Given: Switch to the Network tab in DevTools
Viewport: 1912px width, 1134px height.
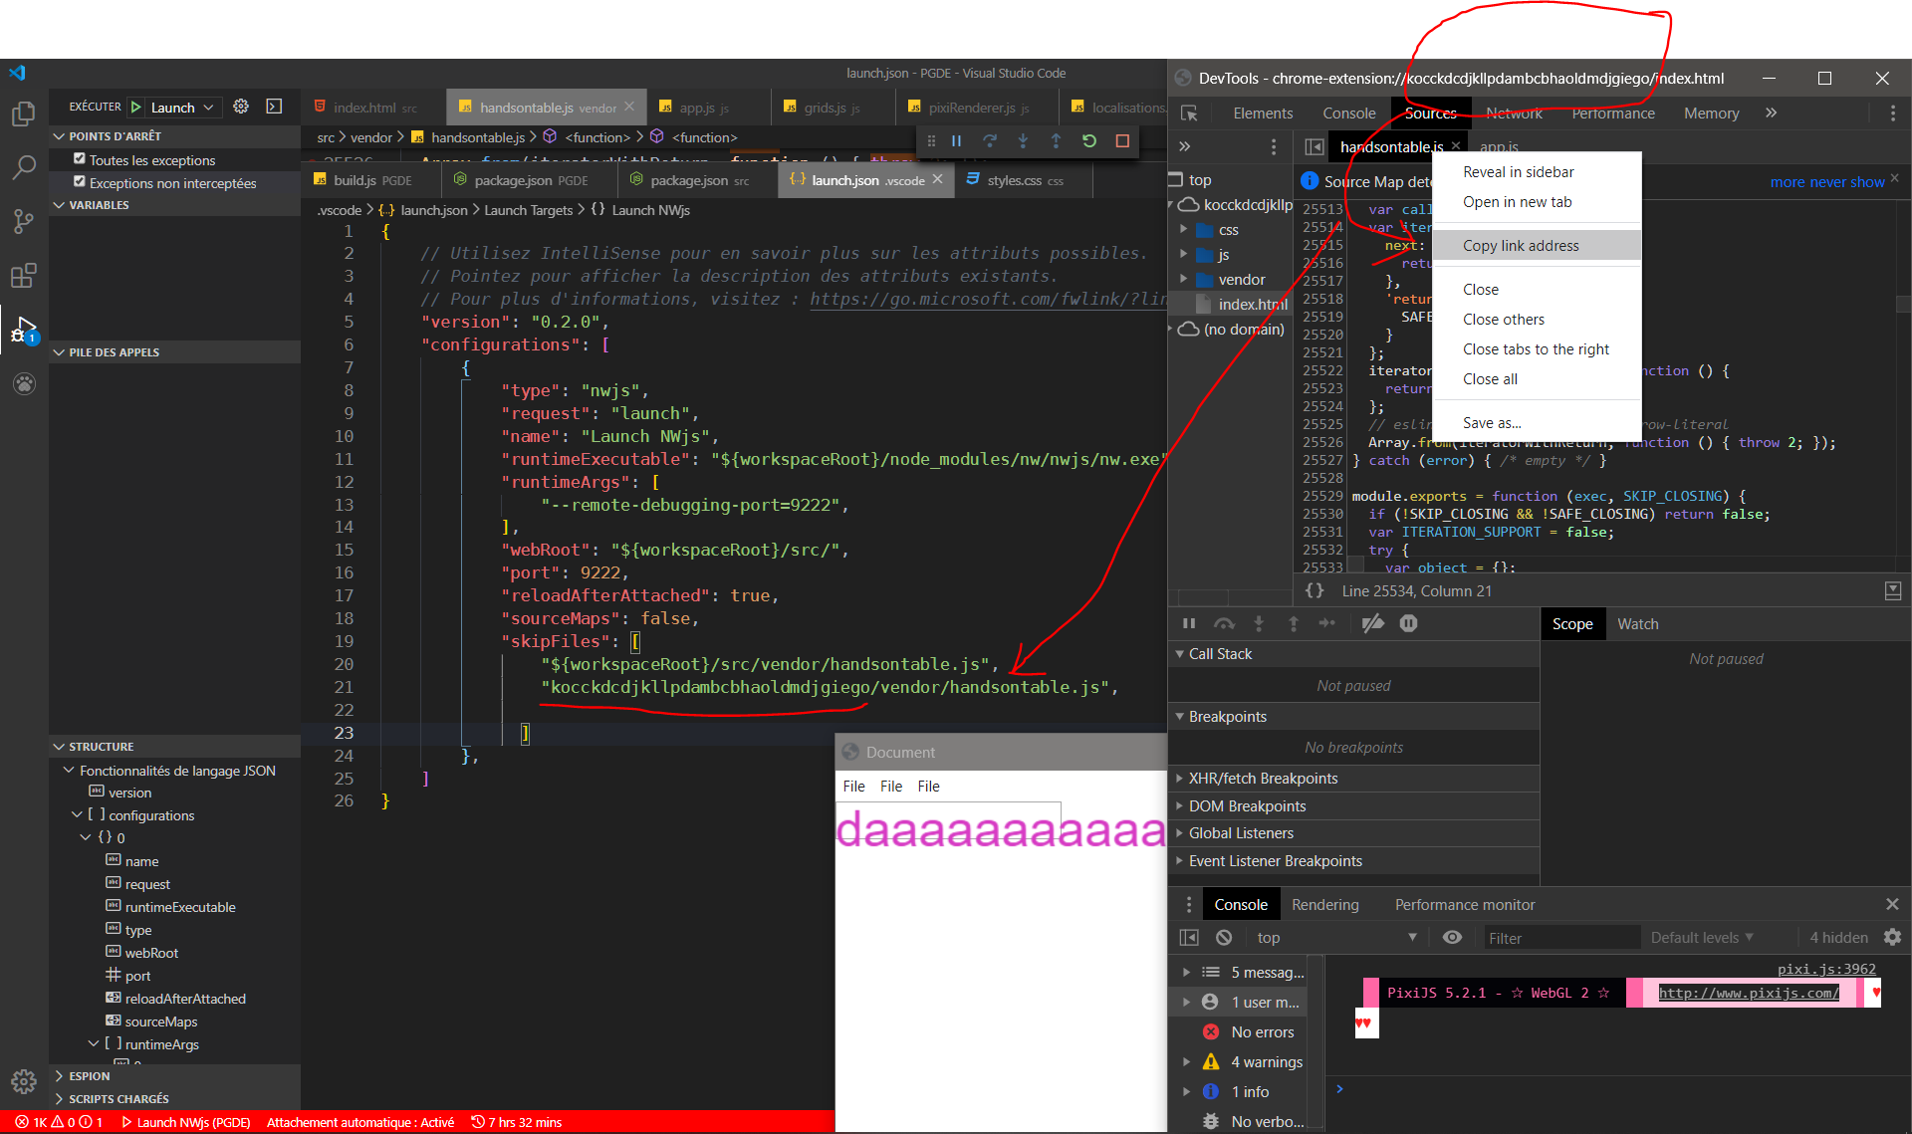Looking at the screenshot, I should (x=1514, y=113).
